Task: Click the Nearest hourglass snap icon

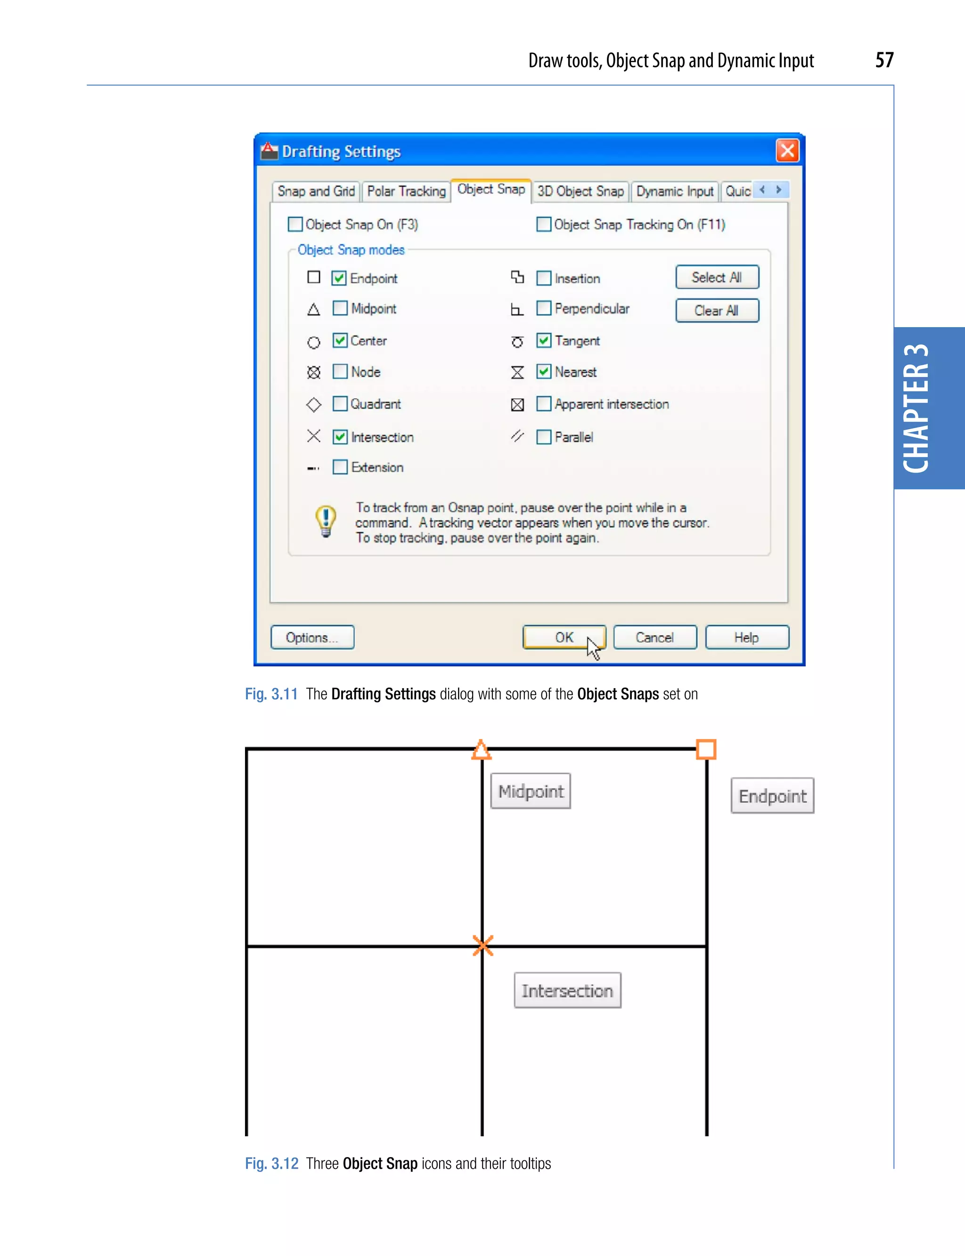Action: pyautogui.click(x=517, y=373)
